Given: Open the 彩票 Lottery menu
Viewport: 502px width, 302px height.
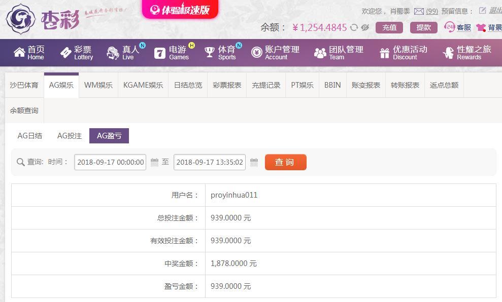Looking at the screenshot, I should coord(77,53).
